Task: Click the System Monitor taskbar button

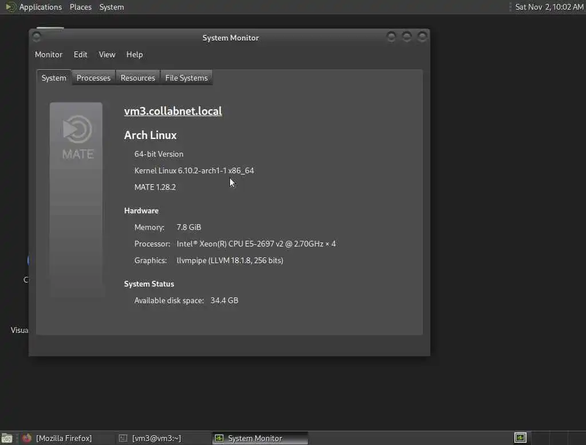Action: [260, 438]
